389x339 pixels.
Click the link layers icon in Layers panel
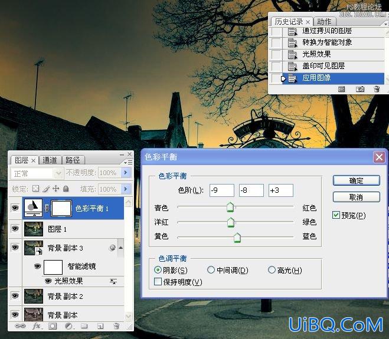click(x=20, y=326)
